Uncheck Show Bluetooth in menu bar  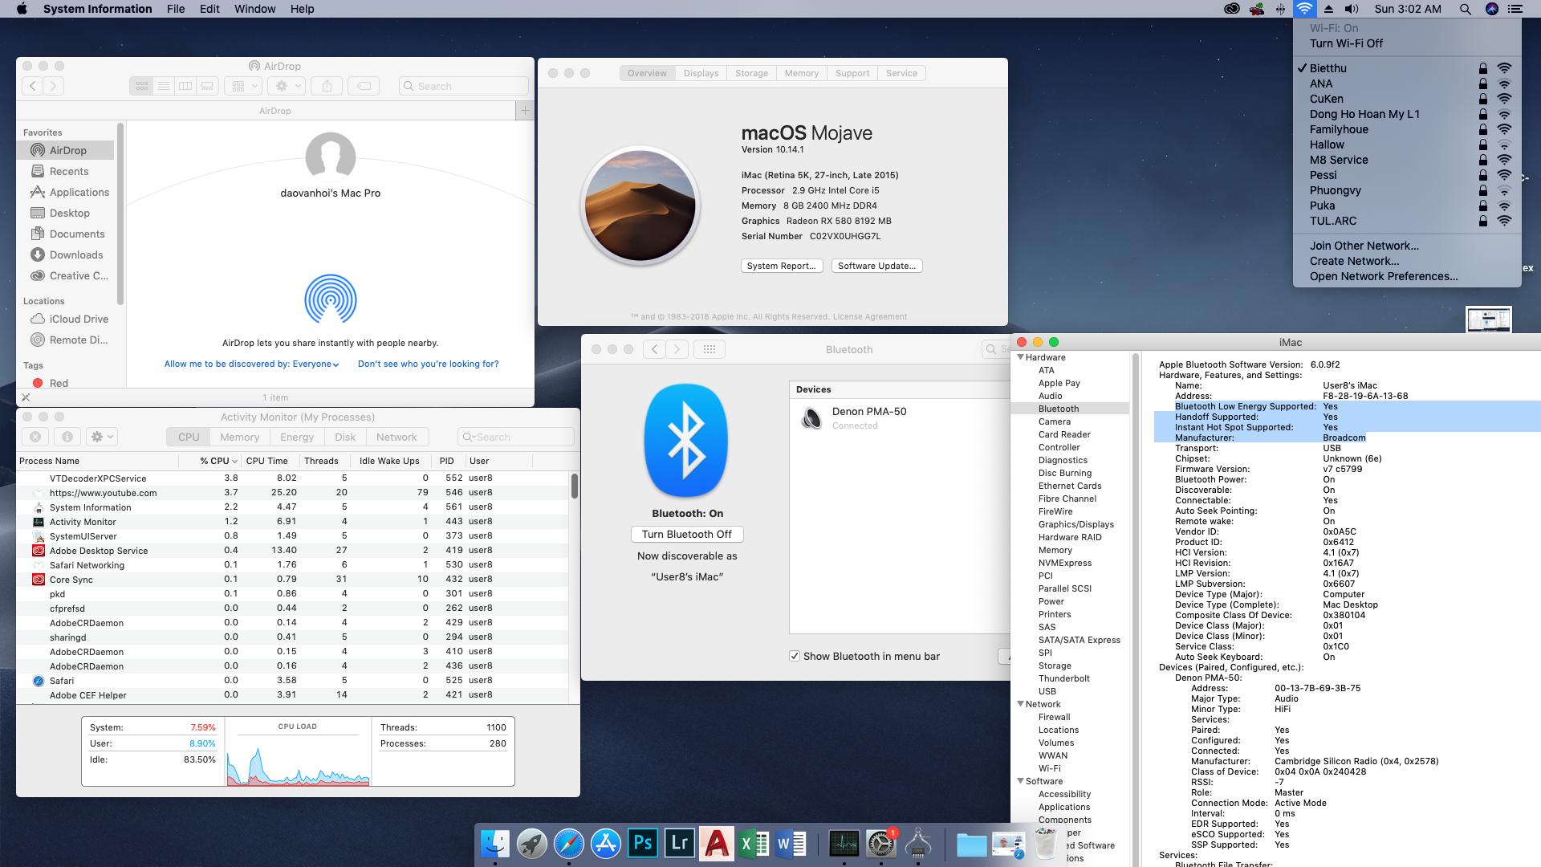pyautogui.click(x=795, y=656)
